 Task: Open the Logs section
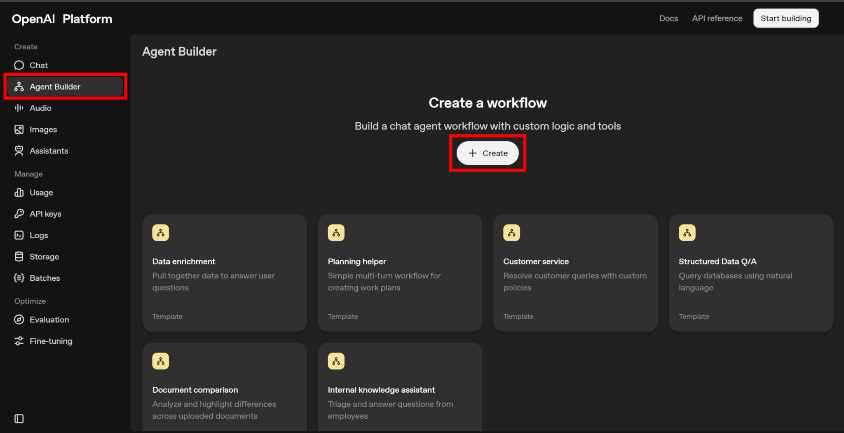[x=39, y=235]
